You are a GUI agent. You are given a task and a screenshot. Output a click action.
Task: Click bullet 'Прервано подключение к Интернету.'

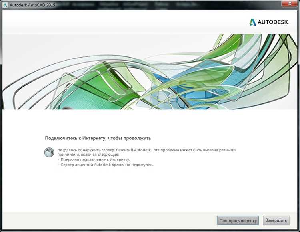click(x=95, y=159)
